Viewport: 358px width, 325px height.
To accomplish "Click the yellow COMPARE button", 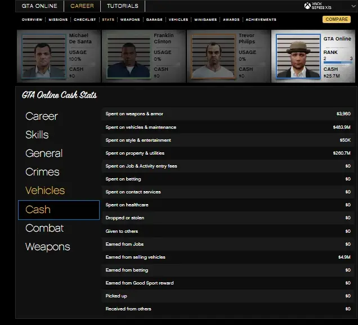I will pyautogui.click(x=337, y=19).
